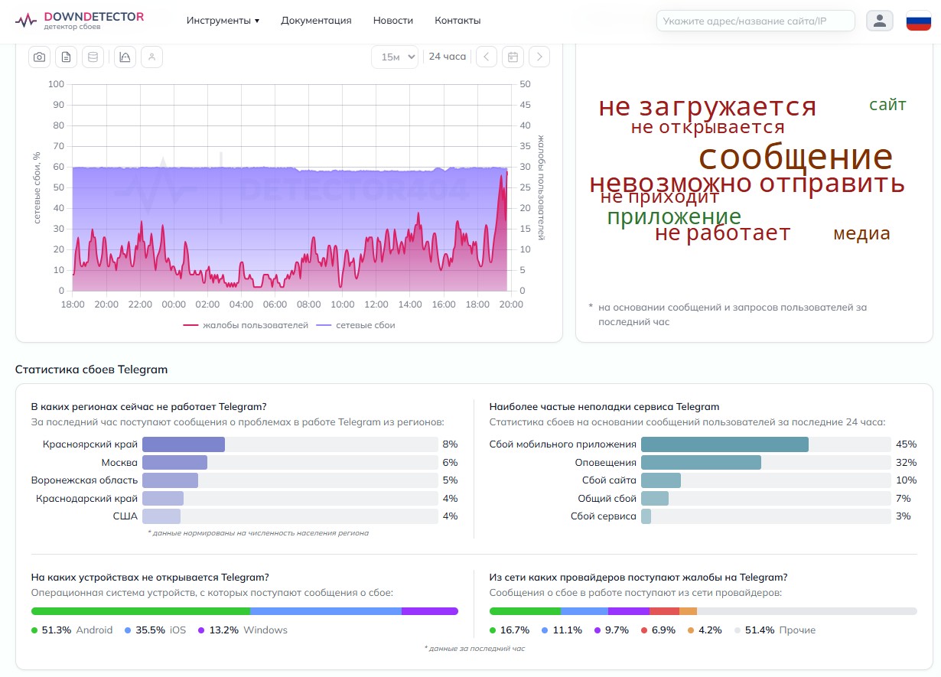
Task: Open the calendar date picker
Action: [x=513, y=57]
